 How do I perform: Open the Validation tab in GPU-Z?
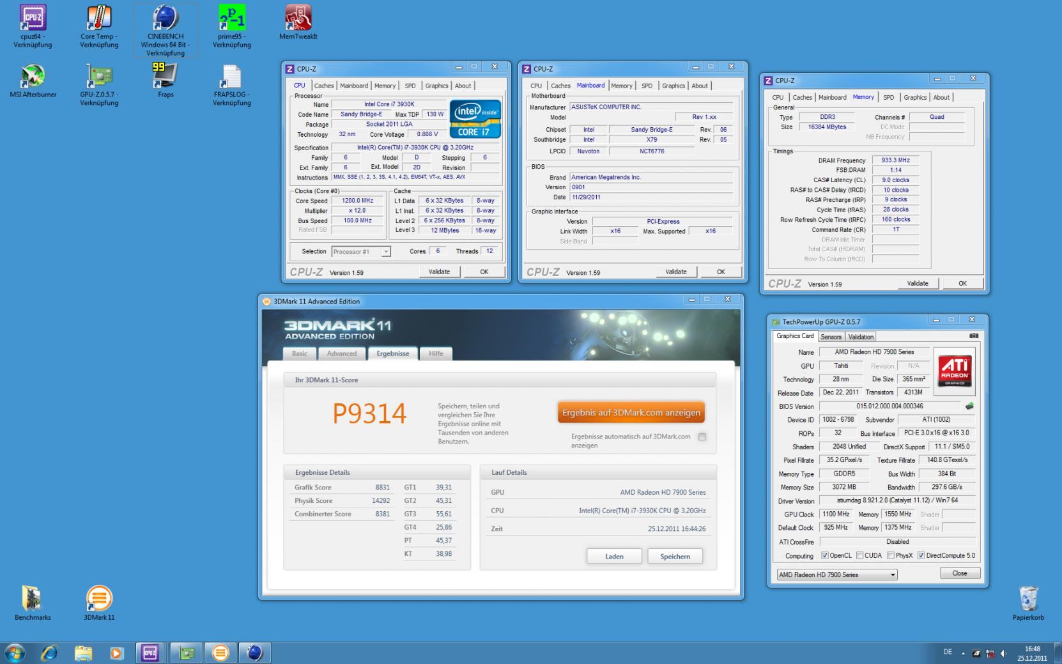click(x=861, y=337)
